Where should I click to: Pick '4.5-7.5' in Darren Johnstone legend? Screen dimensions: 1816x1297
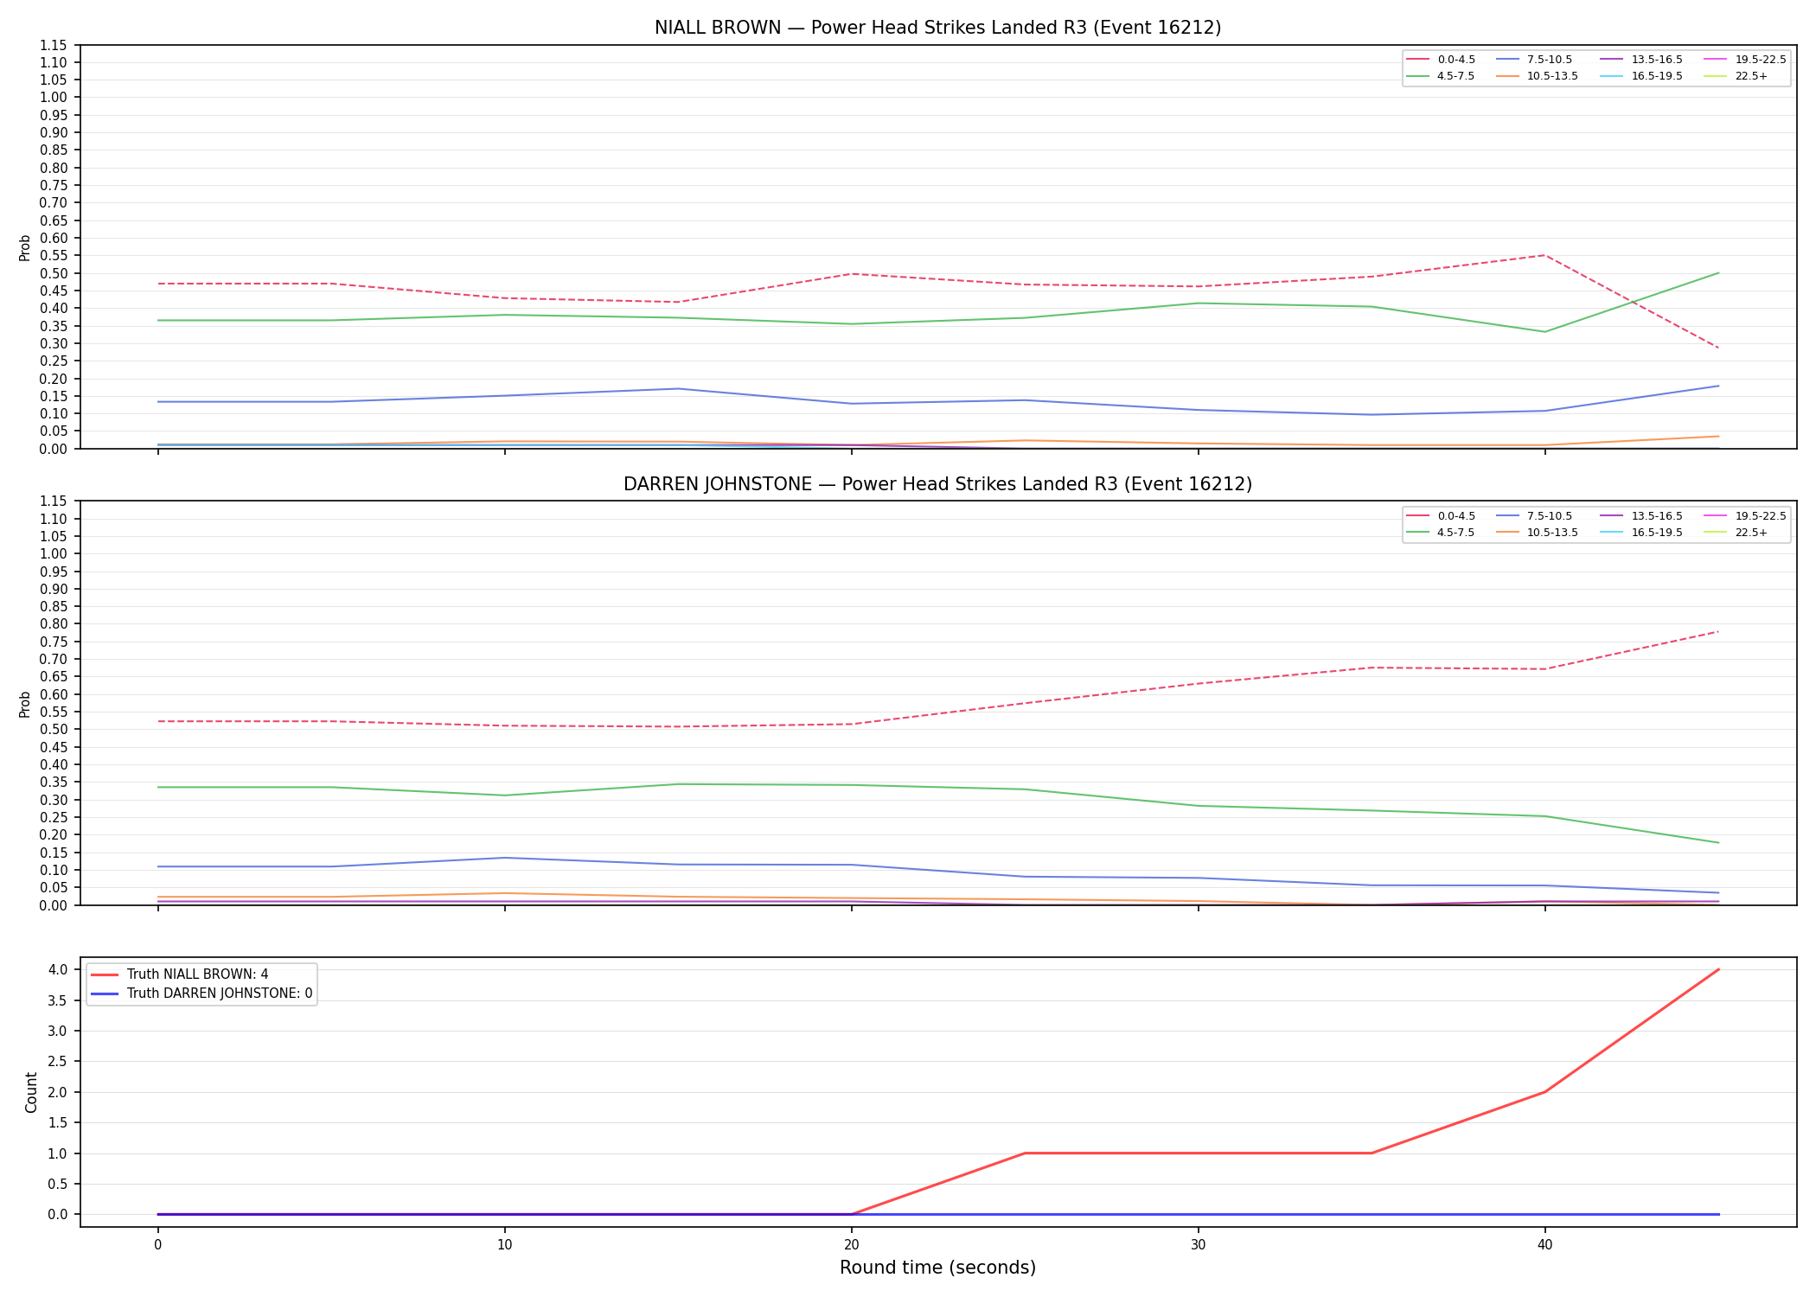(1442, 533)
